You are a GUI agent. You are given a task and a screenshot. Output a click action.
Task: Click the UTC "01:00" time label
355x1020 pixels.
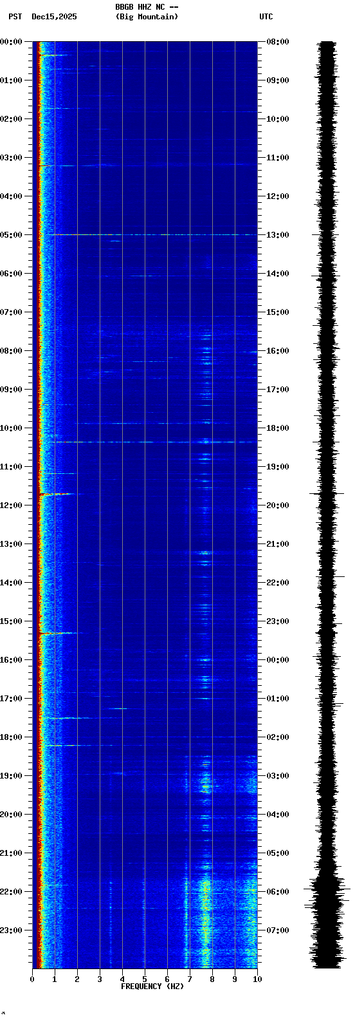pos(278,699)
